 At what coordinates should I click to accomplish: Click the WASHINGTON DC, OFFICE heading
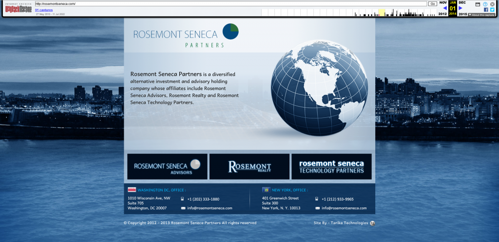[x=162, y=190]
